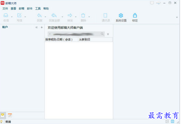Switch to calendar view icon
This screenshot has height=124, width=181.
click(10, 115)
